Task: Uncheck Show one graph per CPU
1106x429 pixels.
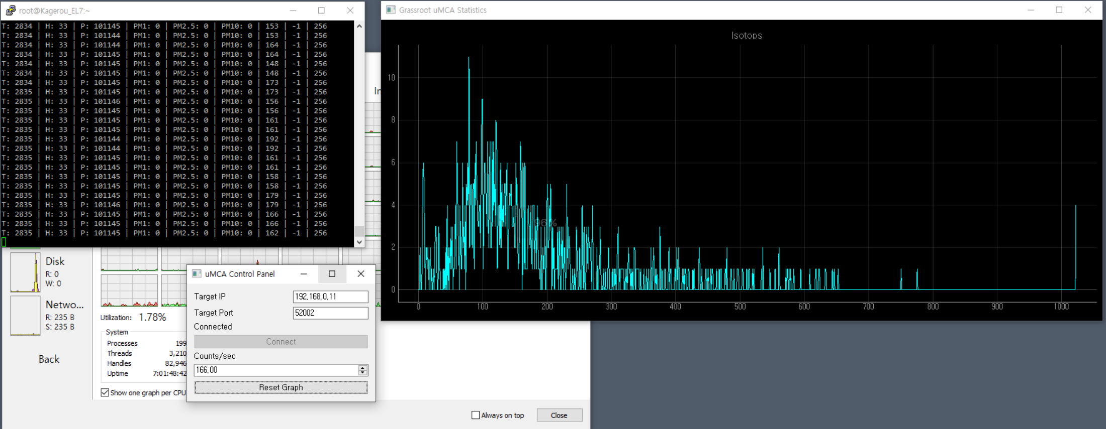Action: click(105, 393)
